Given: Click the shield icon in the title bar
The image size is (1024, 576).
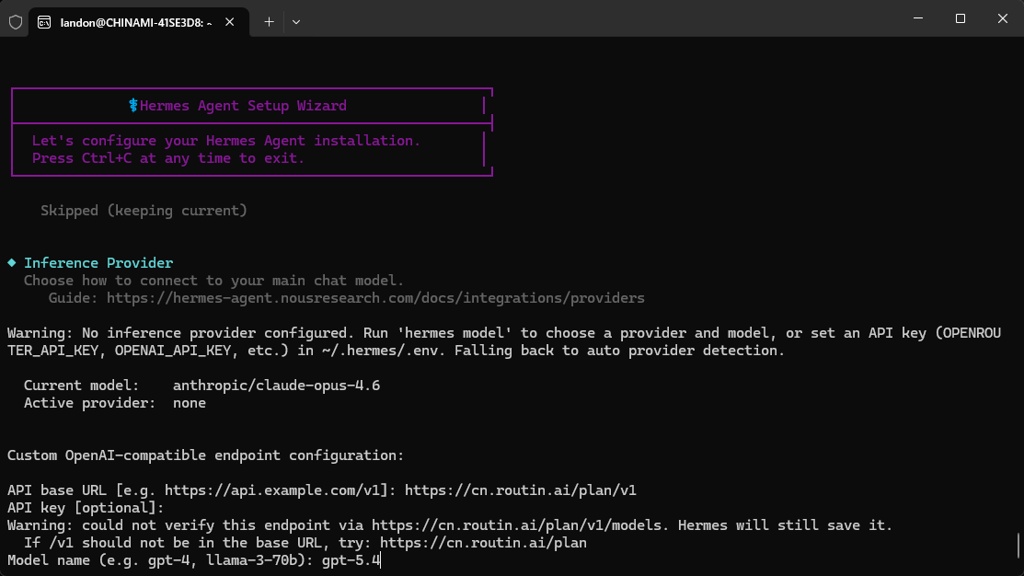Looking at the screenshot, I should point(16,21).
